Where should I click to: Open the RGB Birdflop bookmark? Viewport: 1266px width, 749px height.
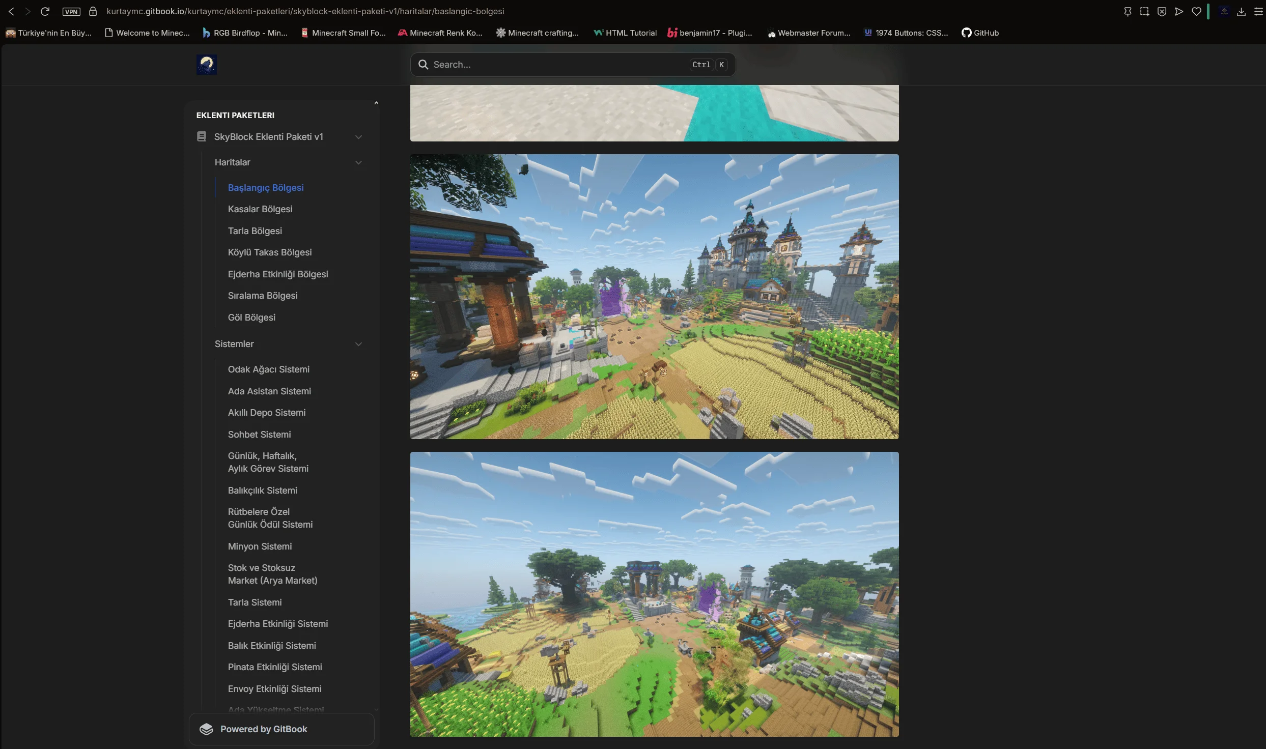pos(245,33)
